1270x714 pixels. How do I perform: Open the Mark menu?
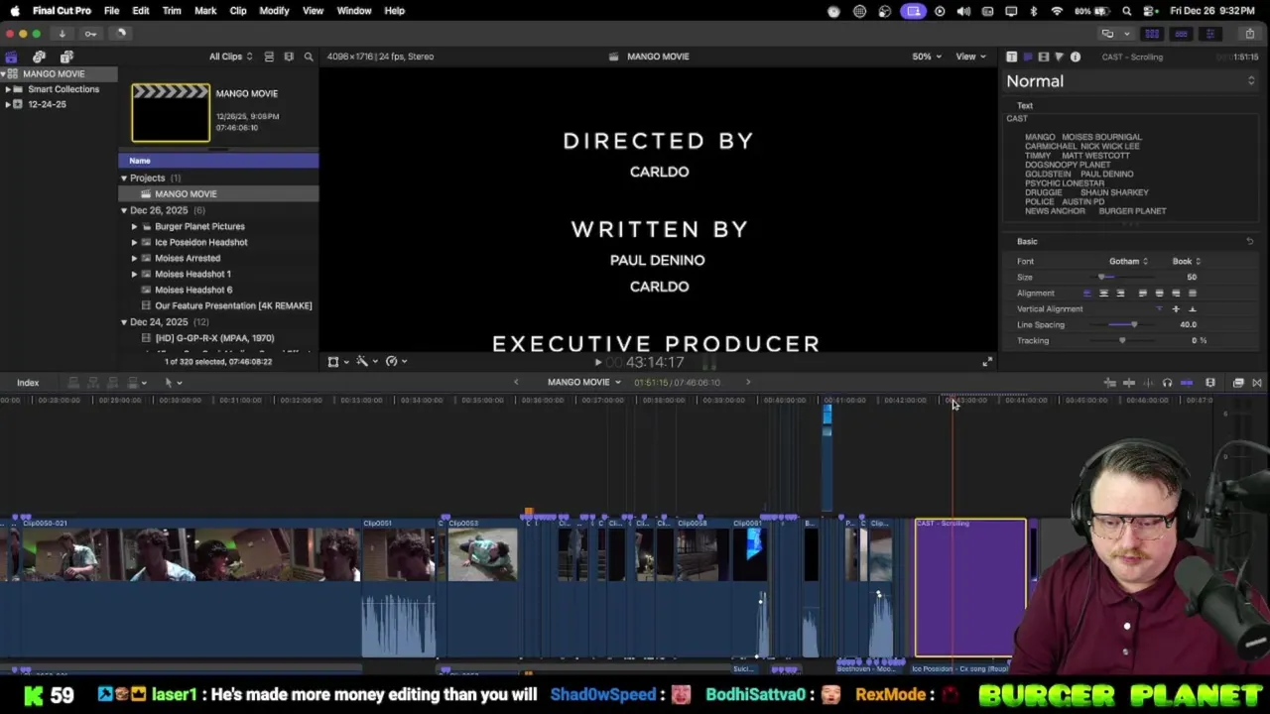click(205, 11)
